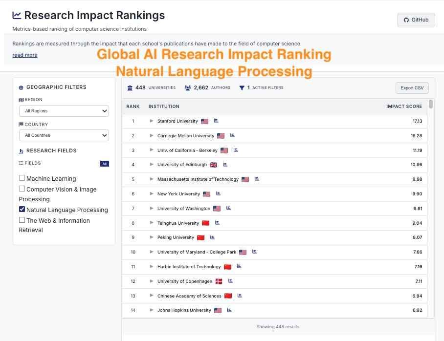Expand the Harbin Institute of Technology row

pyautogui.click(x=152, y=266)
